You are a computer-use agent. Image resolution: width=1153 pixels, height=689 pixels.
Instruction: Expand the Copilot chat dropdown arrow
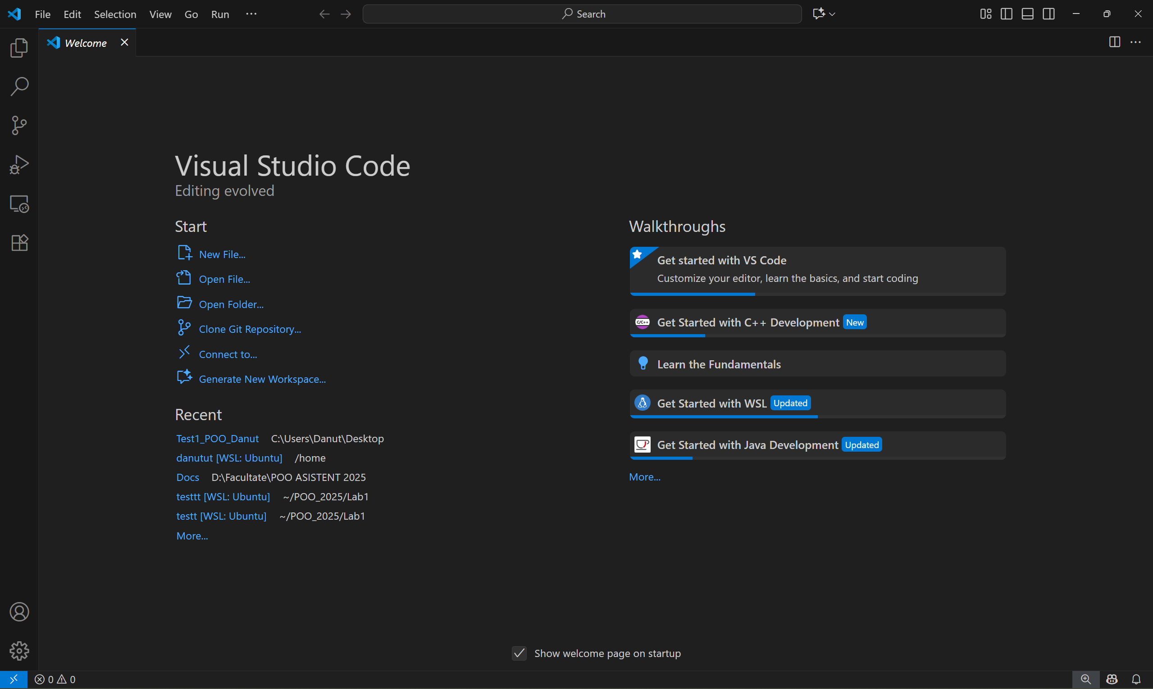(832, 14)
